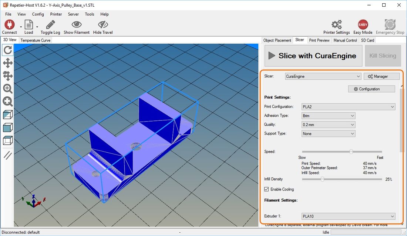Open the Print Preview tab
The width and height of the screenshot is (407, 236).
click(319, 40)
